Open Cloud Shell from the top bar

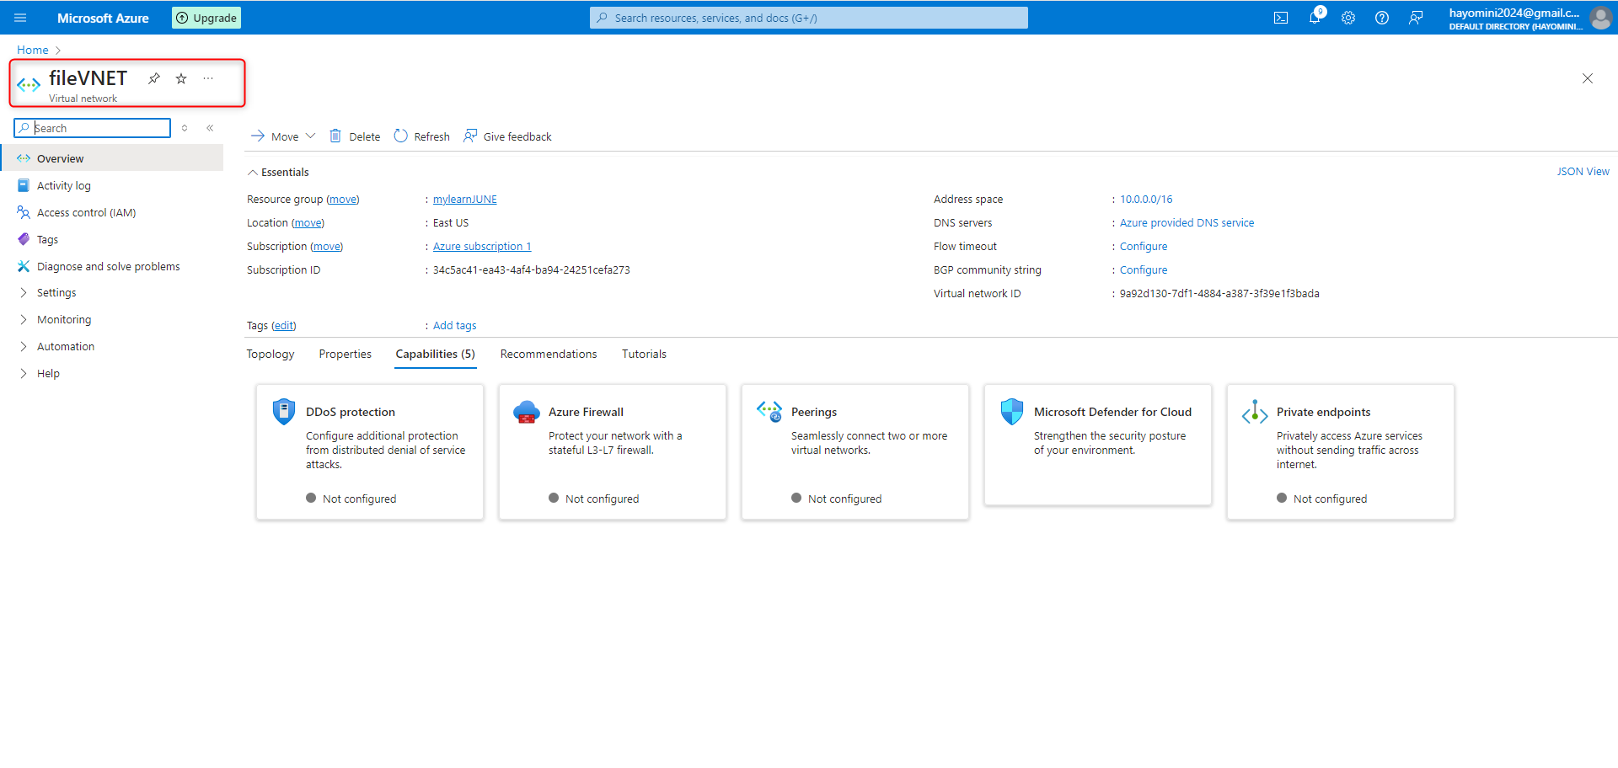1281,18
